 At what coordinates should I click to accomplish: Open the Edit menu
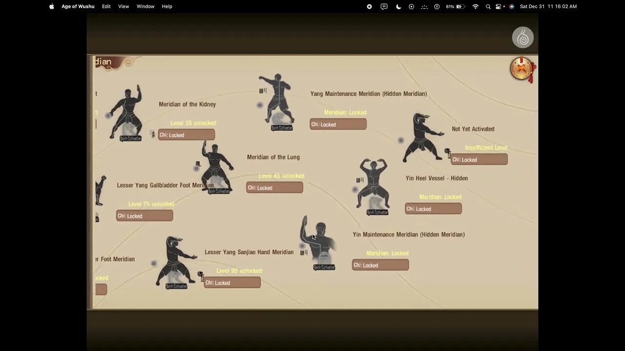(x=106, y=6)
